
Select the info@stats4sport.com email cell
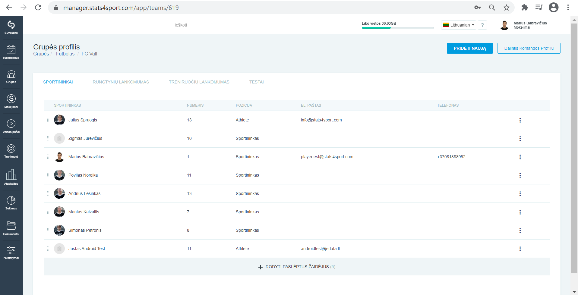(321, 120)
